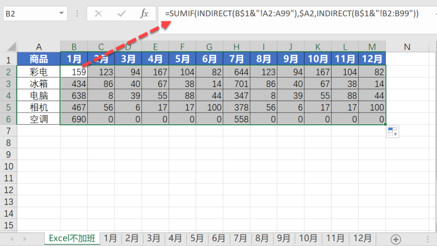Select 6月 cell with value 100

209,107
